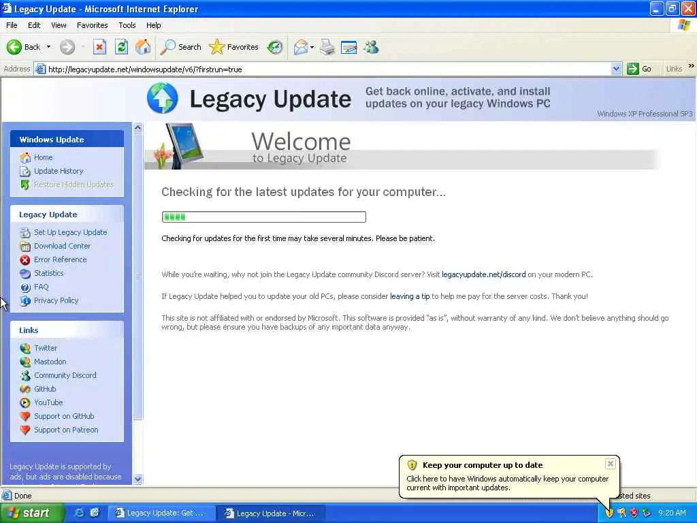697x523 pixels.
Task: Click the GitHub sidebar icon
Action: pyautogui.click(x=25, y=389)
